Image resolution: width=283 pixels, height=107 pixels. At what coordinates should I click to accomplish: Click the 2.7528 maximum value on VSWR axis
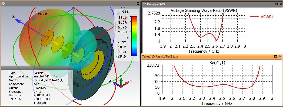(x=154, y=13)
